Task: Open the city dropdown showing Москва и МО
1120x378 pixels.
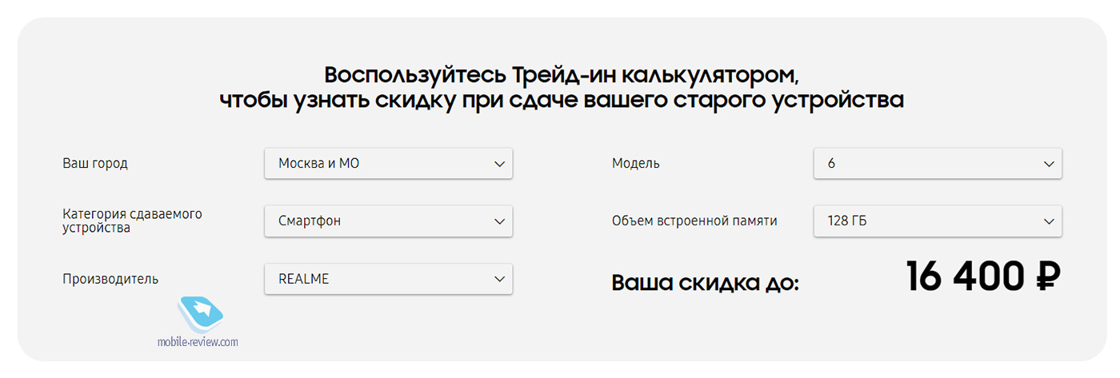Action: pyautogui.click(x=388, y=163)
